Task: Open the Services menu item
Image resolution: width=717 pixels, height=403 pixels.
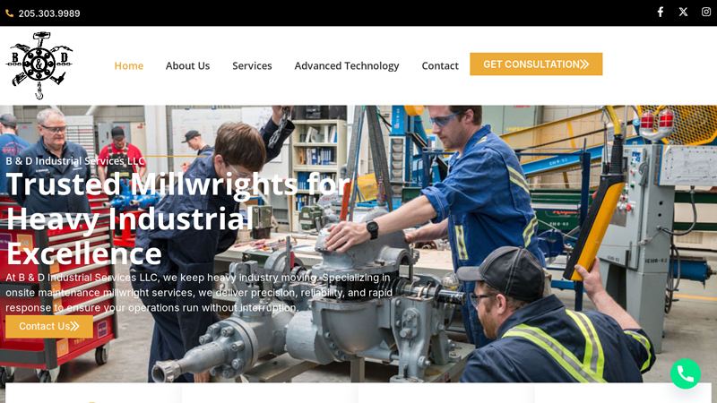Action: (x=252, y=65)
